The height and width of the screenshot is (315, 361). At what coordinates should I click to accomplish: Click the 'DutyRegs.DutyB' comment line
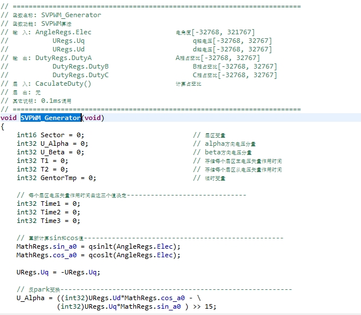(81, 66)
